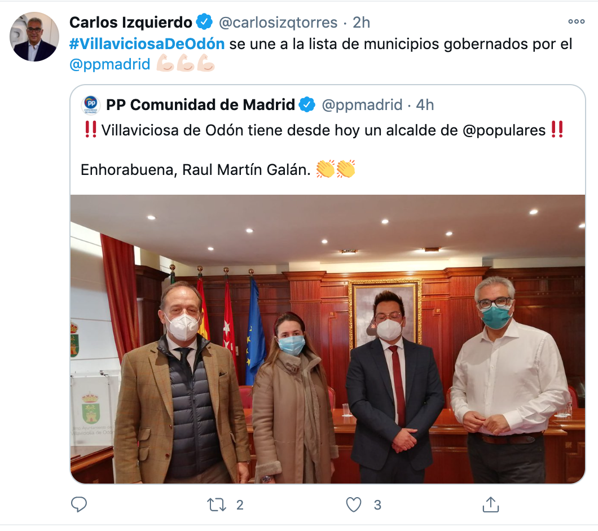Click the Carlos Izquierdo display name
This screenshot has height=531, width=598.
pos(131,22)
